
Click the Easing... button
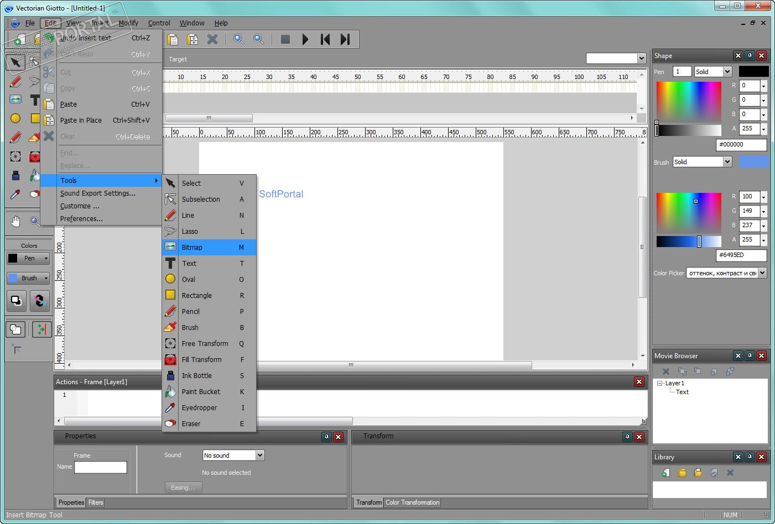coord(183,488)
